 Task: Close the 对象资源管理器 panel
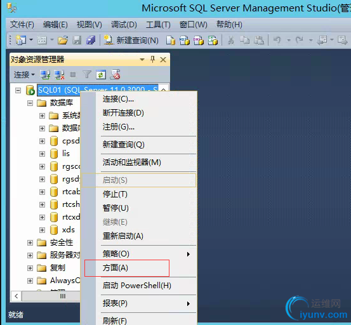(x=163, y=60)
